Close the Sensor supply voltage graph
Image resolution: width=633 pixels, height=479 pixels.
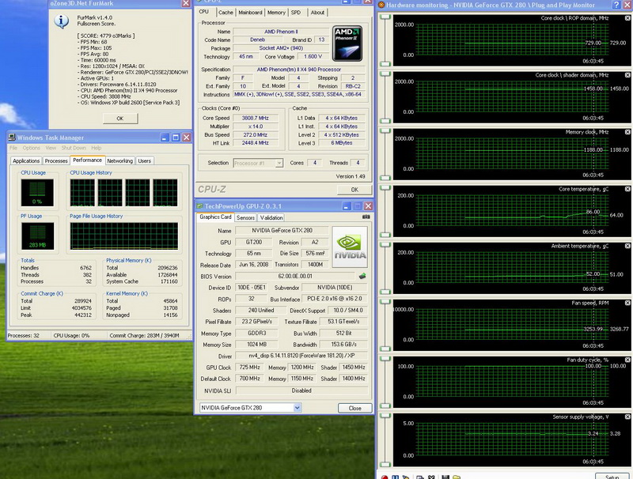coord(627,417)
